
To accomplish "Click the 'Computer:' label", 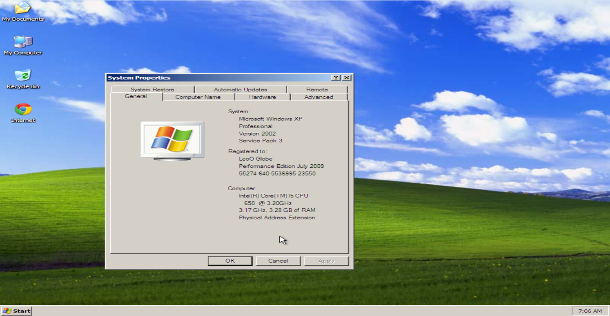I will 242,188.
